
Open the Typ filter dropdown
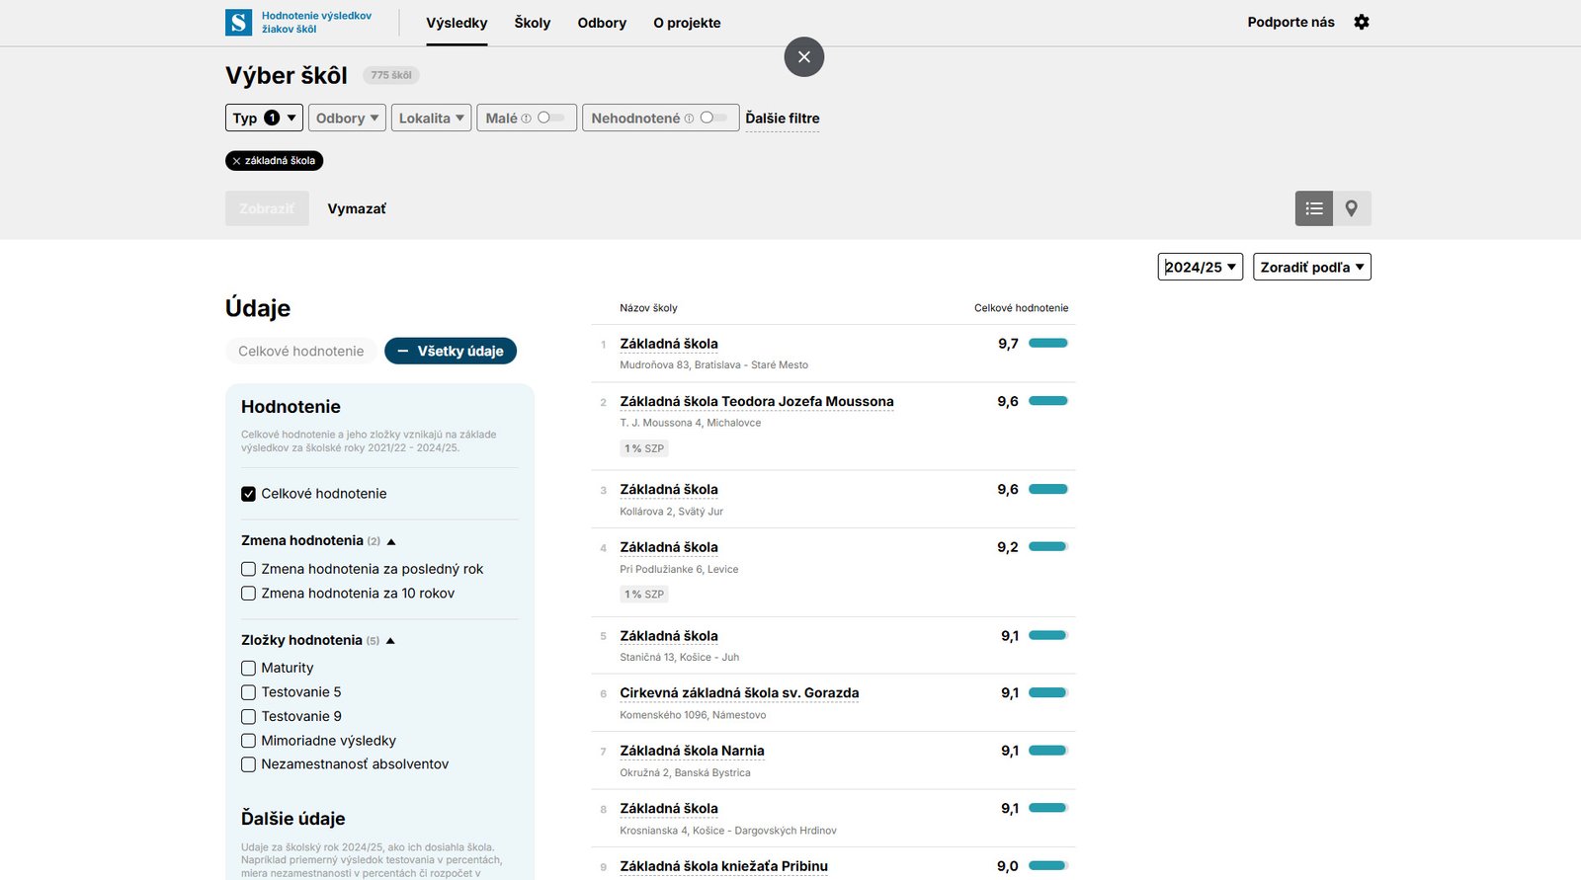[264, 118]
